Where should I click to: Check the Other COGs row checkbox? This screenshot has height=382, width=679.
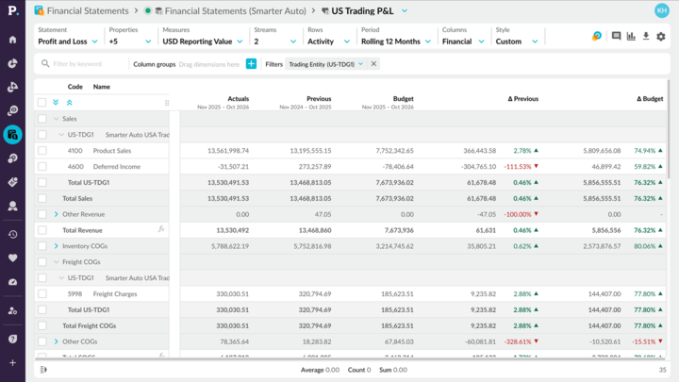[42, 341]
